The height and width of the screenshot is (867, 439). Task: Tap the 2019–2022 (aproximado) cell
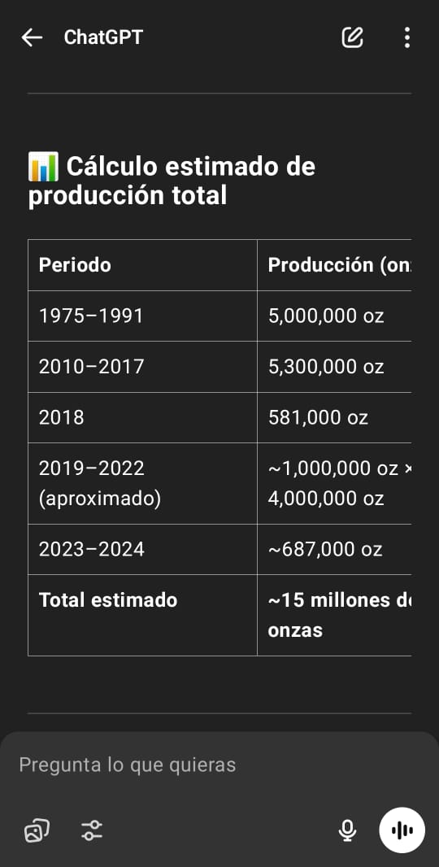click(142, 484)
